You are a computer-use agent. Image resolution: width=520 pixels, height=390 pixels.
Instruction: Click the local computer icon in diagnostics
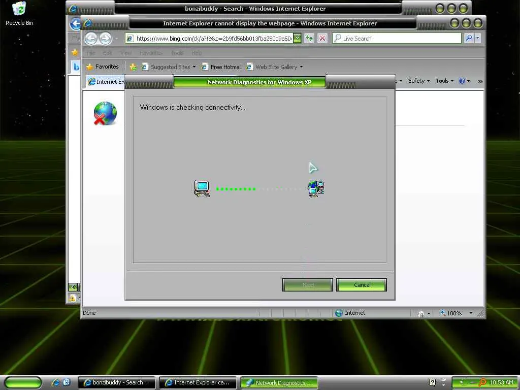point(202,189)
